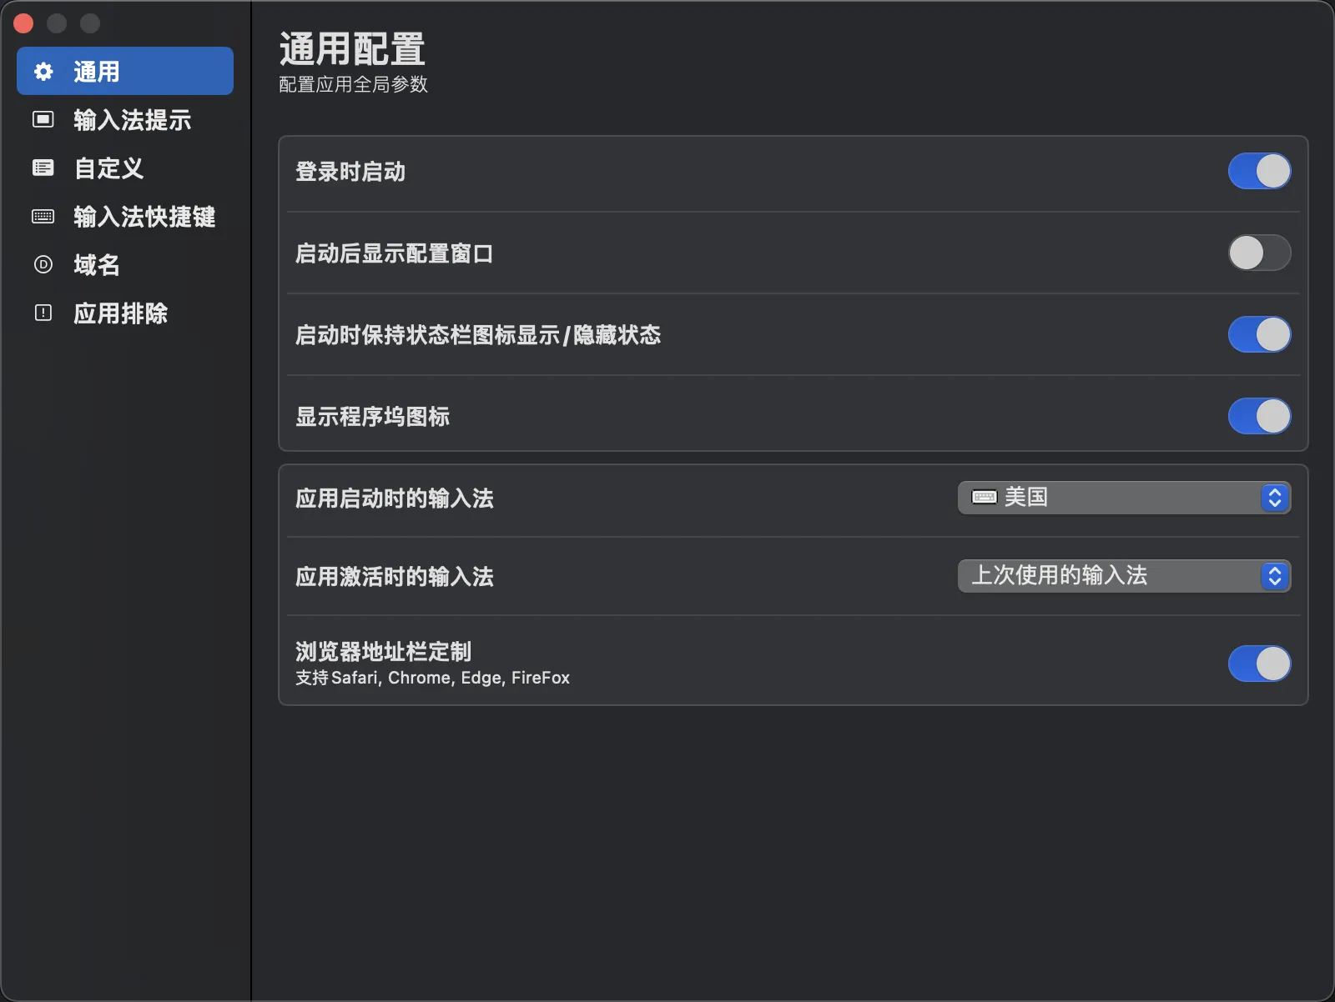Click the chevron stepper on the 美国 selector
The height and width of the screenshot is (1002, 1335).
[1274, 498]
